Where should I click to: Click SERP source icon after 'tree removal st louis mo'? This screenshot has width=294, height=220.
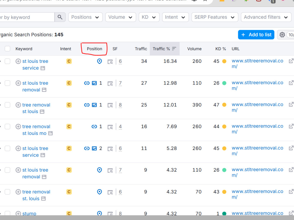coord(51,133)
